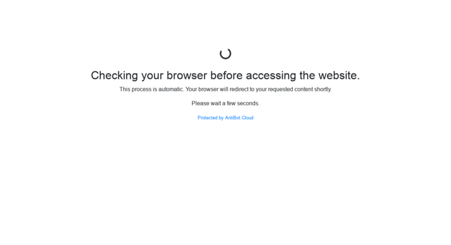Click 'Your browser will' in the subtitle
451x245 pixels.
click(207, 89)
